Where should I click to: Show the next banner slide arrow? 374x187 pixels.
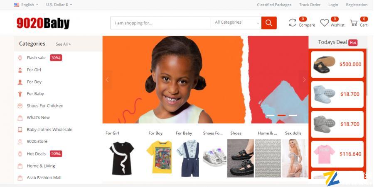pyautogui.click(x=304, y=80)
